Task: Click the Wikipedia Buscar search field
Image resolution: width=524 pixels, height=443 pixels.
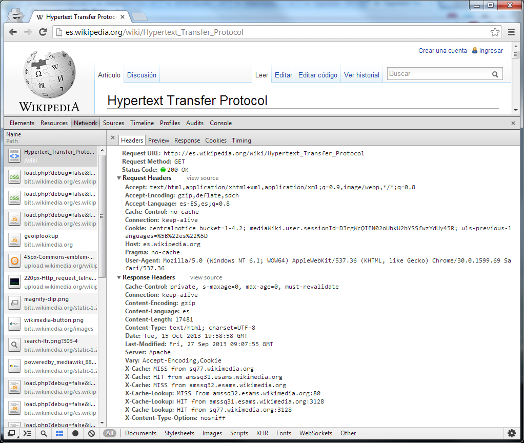Action: pyautogui.click(x=438, y=74)
